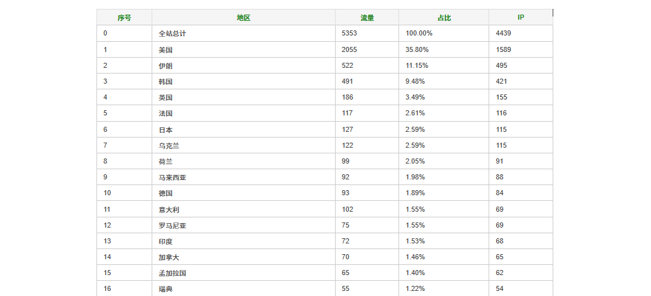Click the 序号 column header
The width and height of the screenshot is (651, 296).
[x=124, y=18]
